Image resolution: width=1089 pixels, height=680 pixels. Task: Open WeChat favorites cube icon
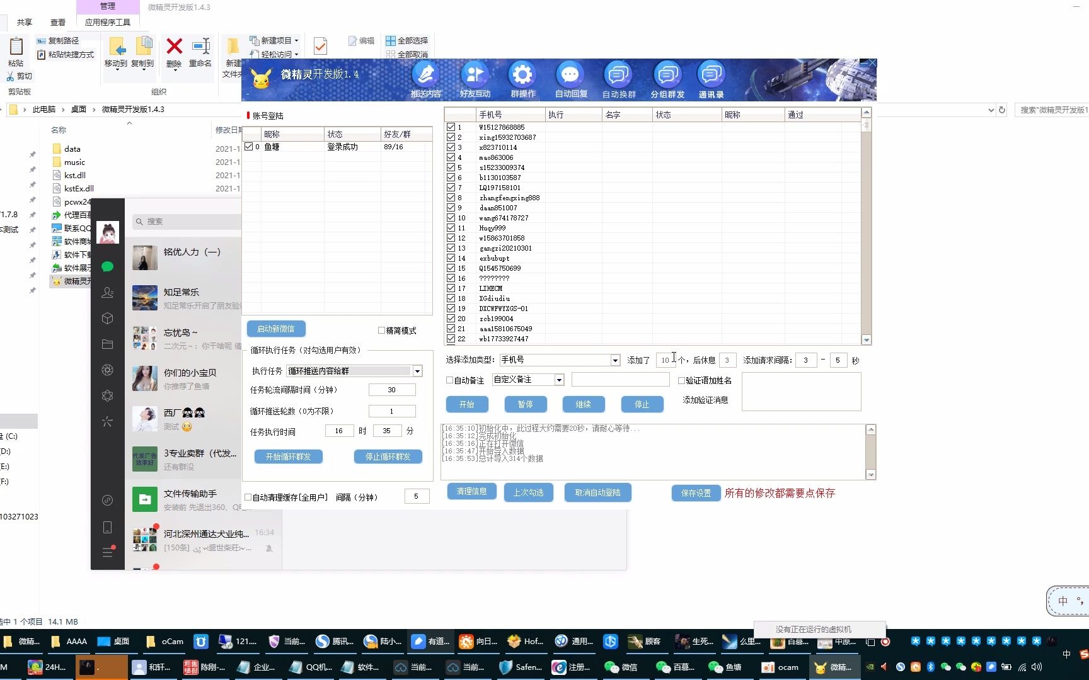(107, 319)
